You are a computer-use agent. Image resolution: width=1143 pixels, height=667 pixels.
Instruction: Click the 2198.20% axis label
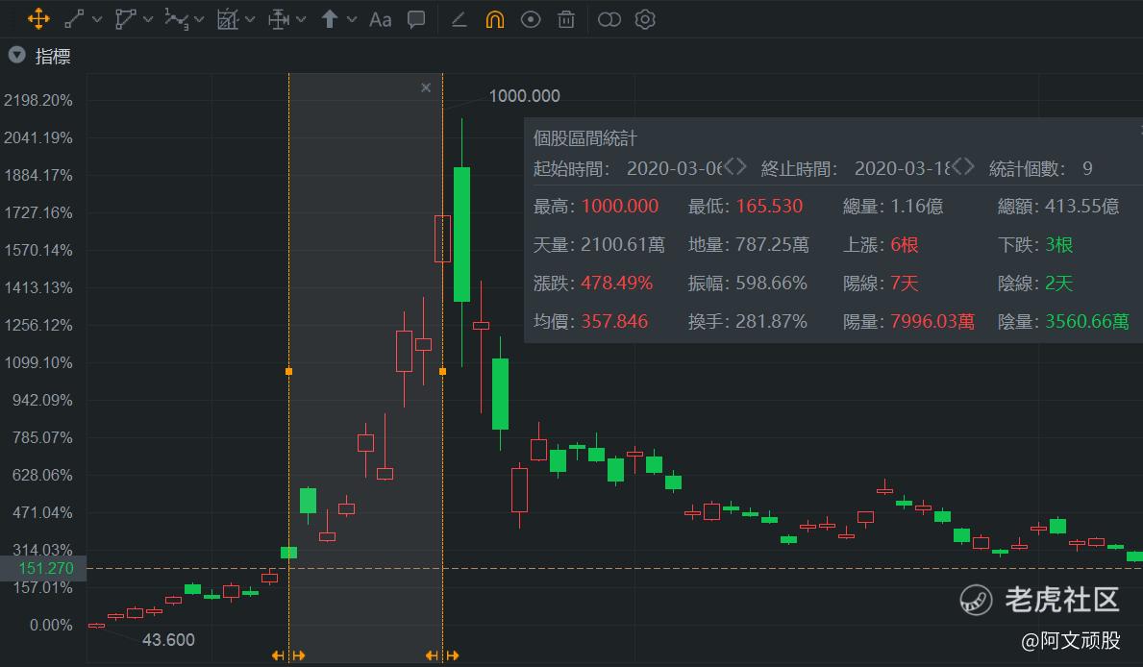(37, 100)
